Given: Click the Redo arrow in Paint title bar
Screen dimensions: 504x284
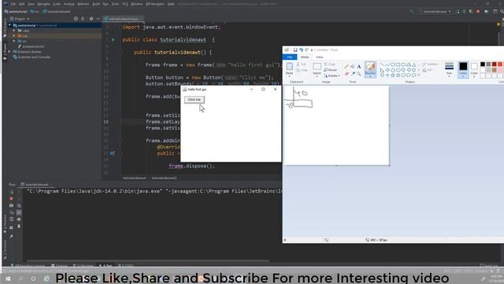Looking at the screenshot, I should 306,50.
